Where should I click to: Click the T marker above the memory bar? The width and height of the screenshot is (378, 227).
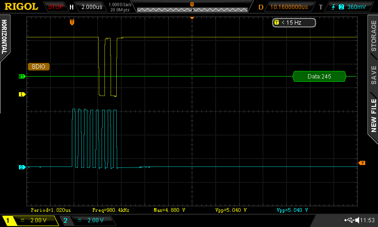click(192, 5)
